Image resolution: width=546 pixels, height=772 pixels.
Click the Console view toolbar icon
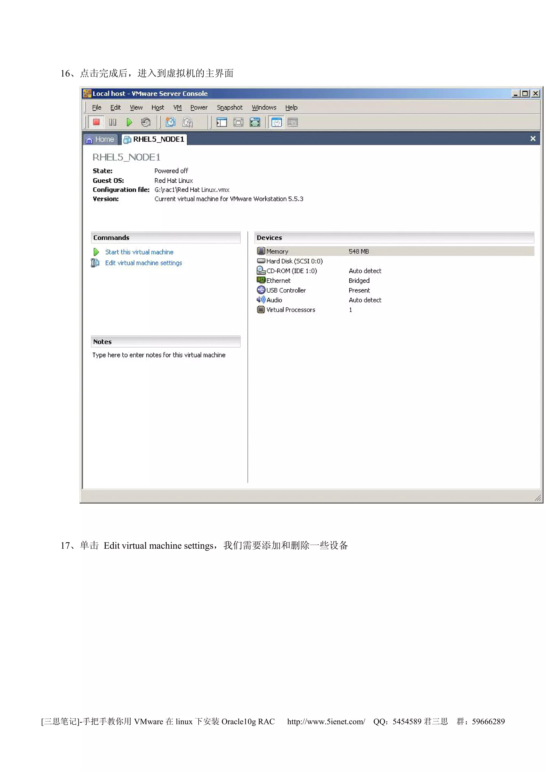292,122
